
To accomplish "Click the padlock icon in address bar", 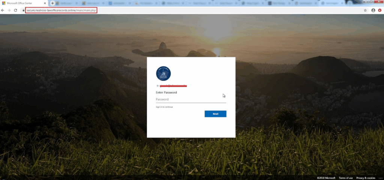I will [x=23, y=10].
